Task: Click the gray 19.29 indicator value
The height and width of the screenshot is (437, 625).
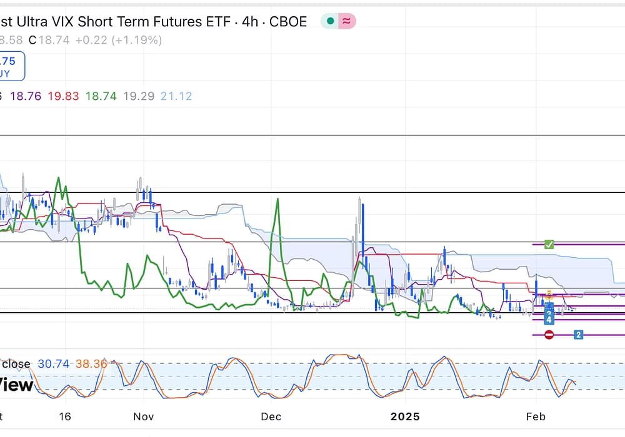Action: 139,96
